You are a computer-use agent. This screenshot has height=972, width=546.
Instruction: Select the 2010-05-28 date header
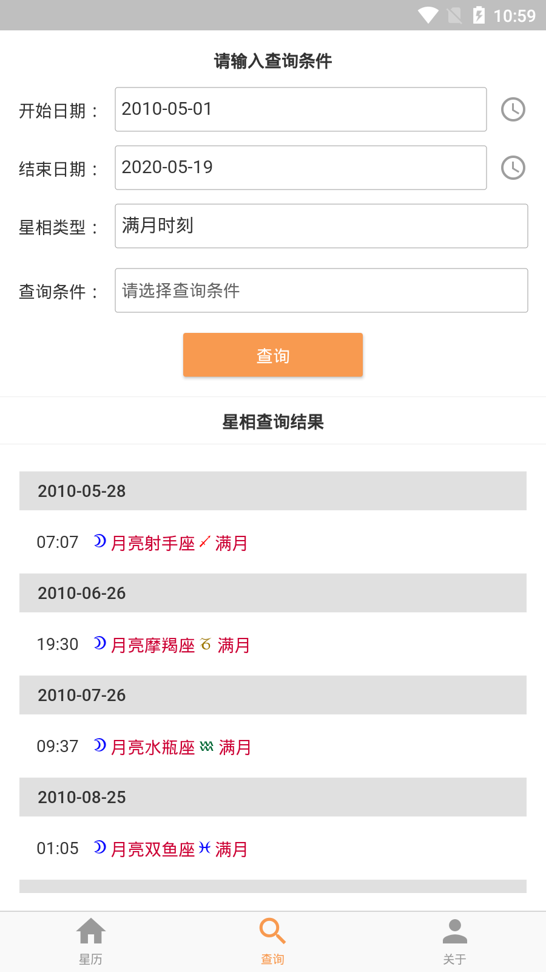point(272,491)
